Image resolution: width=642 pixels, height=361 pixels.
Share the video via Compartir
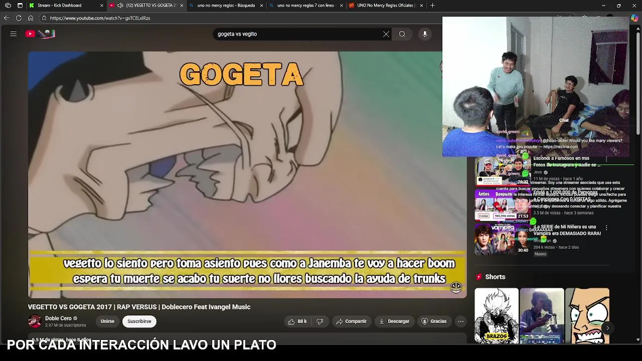(x=351, y=321)
